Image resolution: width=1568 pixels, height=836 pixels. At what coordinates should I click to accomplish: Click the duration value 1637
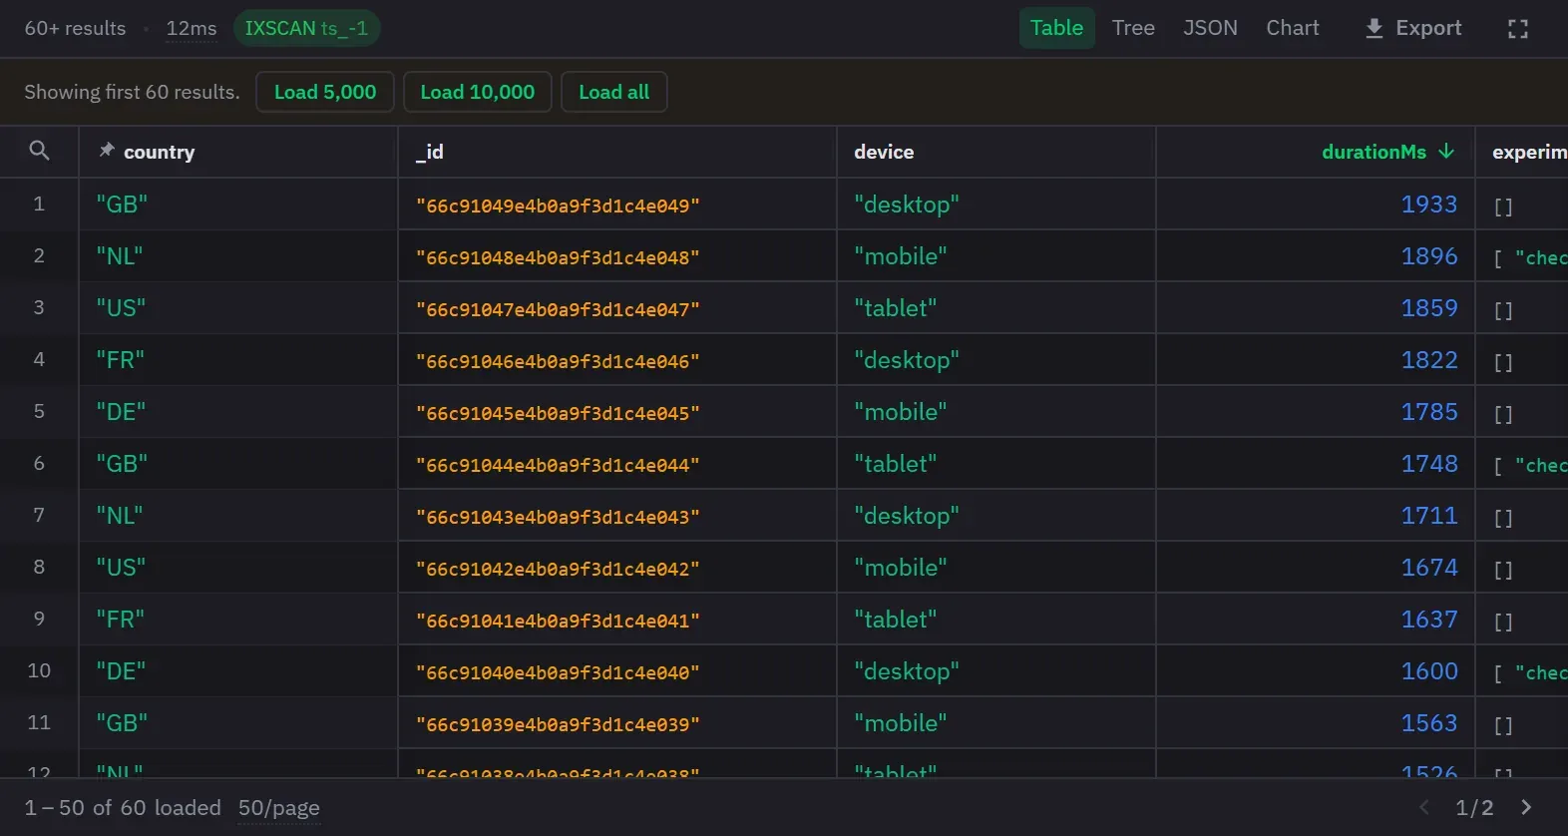(x=1429, y=620)
